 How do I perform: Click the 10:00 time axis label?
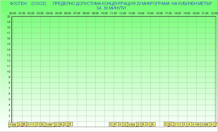(104, 13)
